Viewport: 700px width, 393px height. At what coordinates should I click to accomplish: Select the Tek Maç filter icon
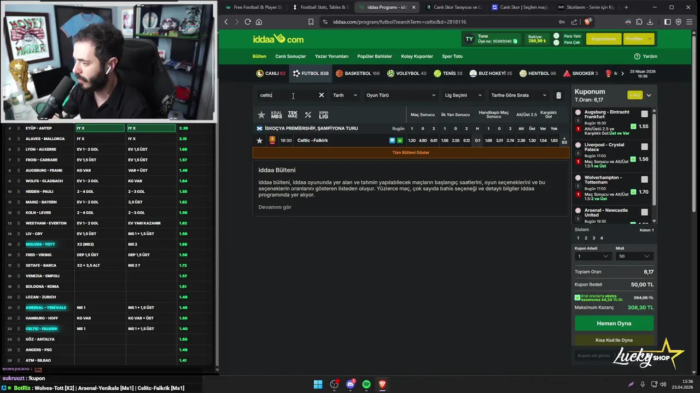click(x=293, y=115)
